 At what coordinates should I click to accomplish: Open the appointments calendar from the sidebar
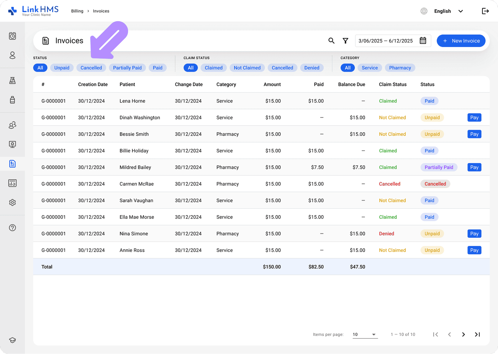[12, 36]
